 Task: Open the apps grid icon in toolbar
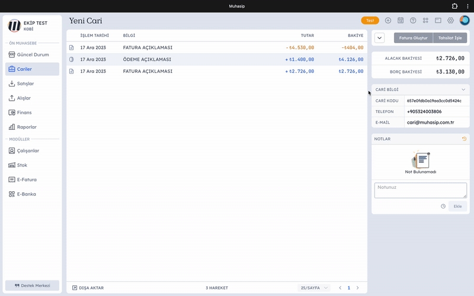(425, 20)
